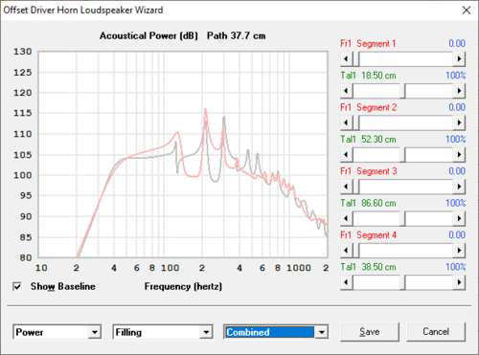Click left arrow of Fr1 Segment 4 slider
Viewport: 479px width, 355px height.
[x=347, y=251]
